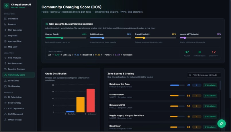The width and height of the screenshot is (231, 132).
Task: Click the Approval Flow clipboard icon
Action: coord(5,41)
